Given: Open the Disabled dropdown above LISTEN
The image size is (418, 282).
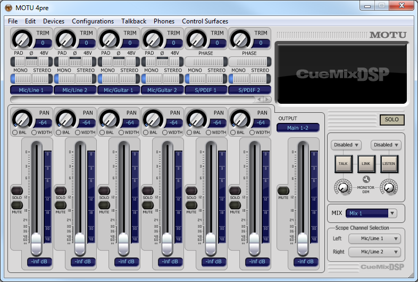Looking at the screenshot, I should [x=386, y=145].
